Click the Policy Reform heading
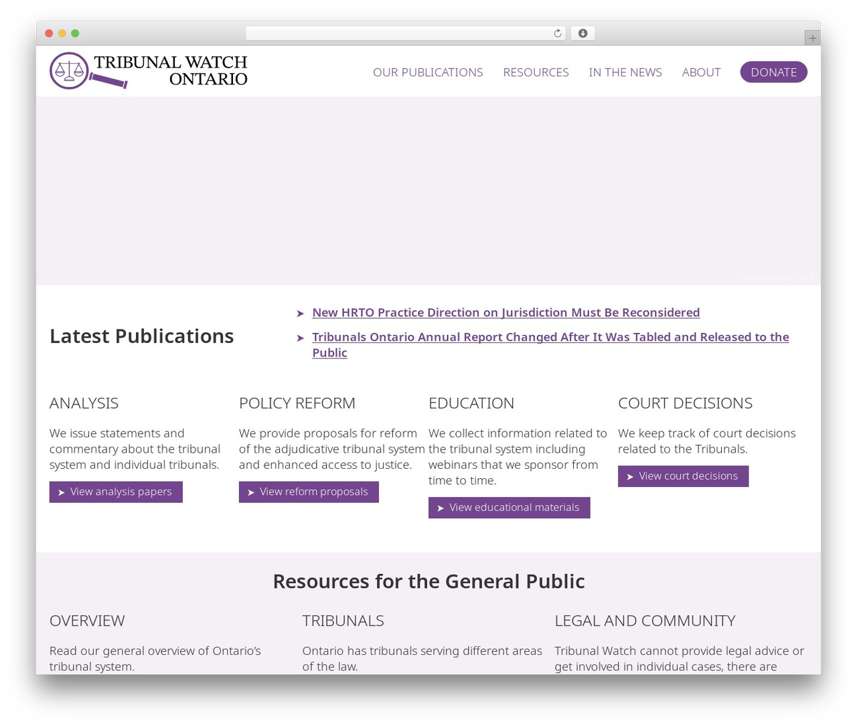The height and width of the screenshot is (726, 857). tap(297, 403)
